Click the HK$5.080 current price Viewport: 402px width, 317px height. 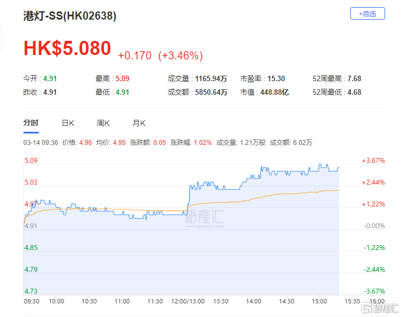pos(67,48)
